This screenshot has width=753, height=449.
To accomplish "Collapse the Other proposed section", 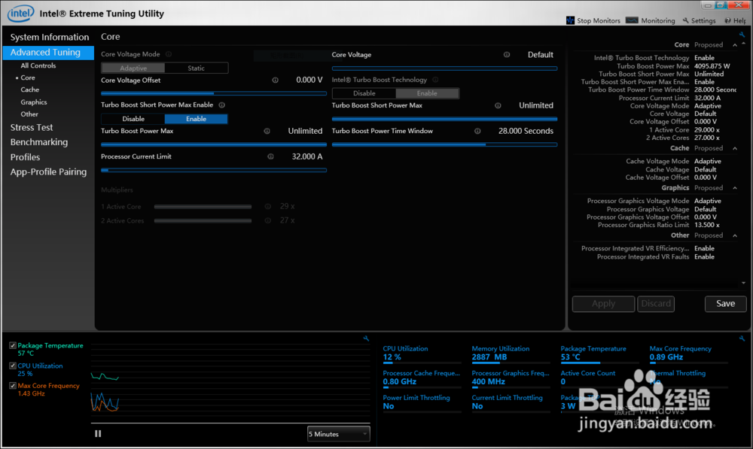I will [735, 235].
